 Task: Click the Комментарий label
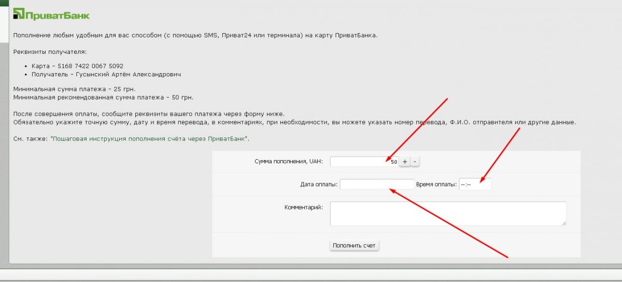[x=304, y=207]
